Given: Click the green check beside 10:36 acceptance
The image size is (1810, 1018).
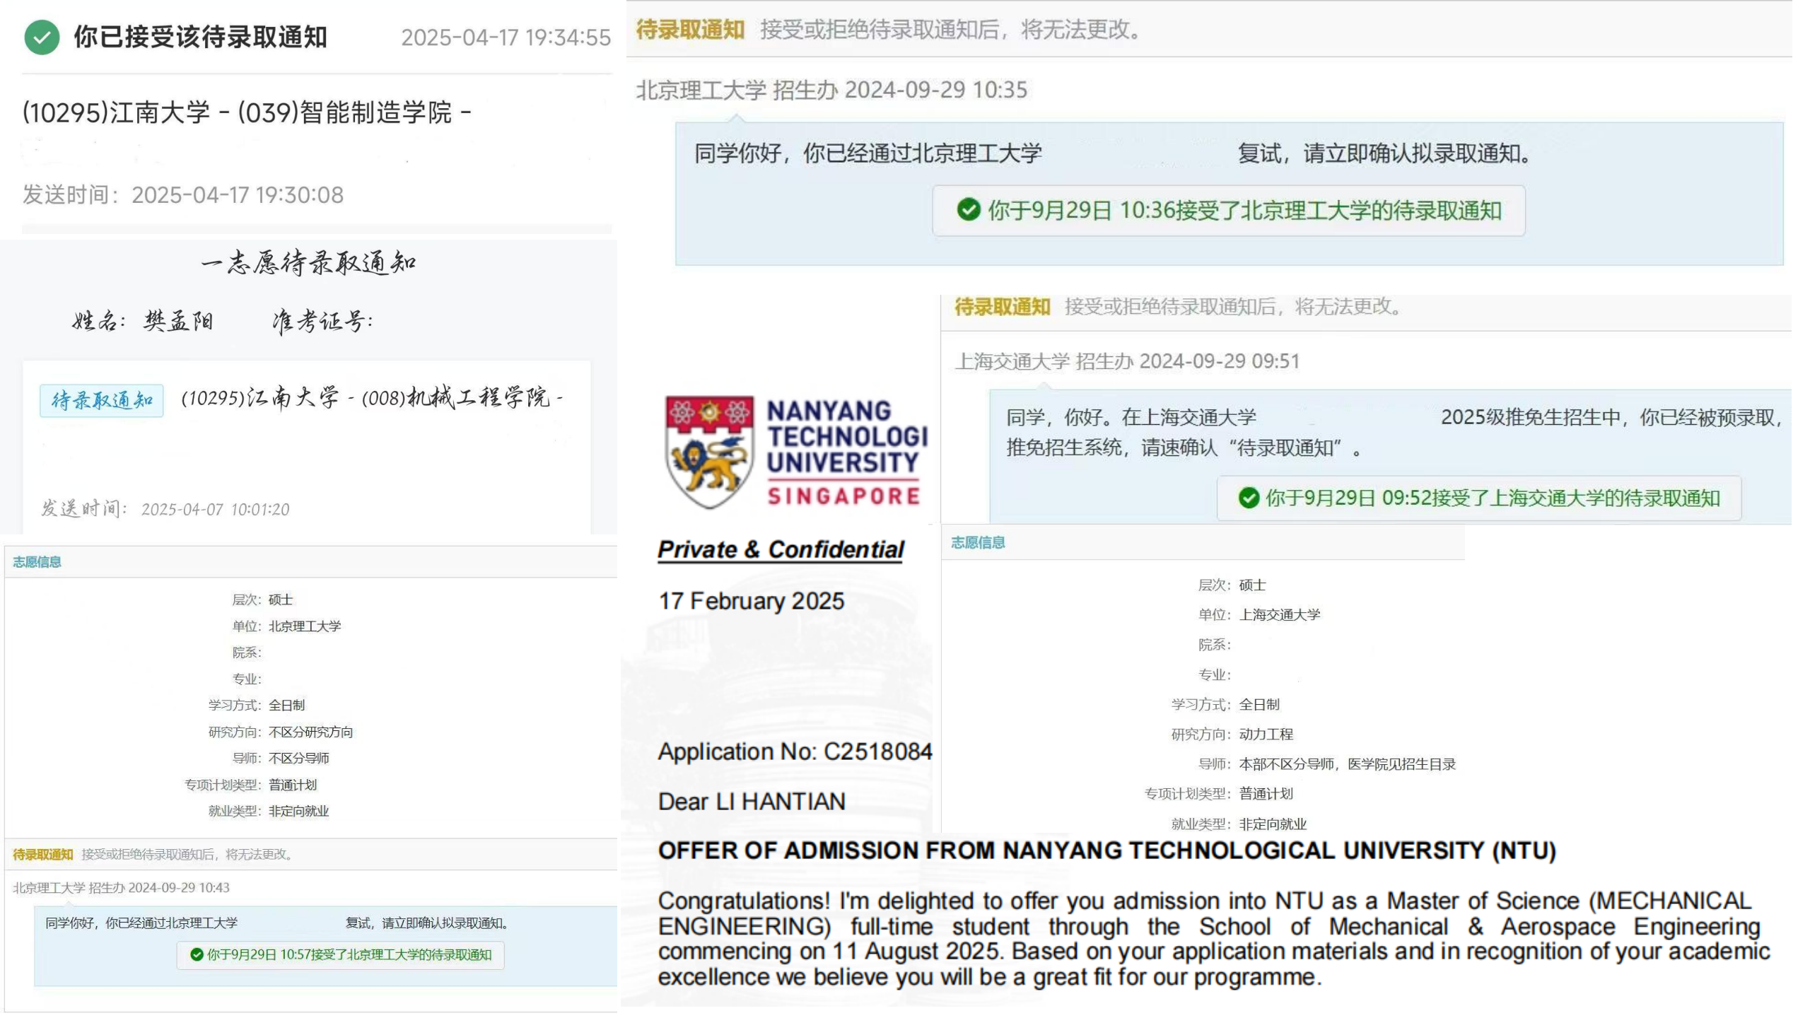Looking at the screenshot, I should pos(968,210).
